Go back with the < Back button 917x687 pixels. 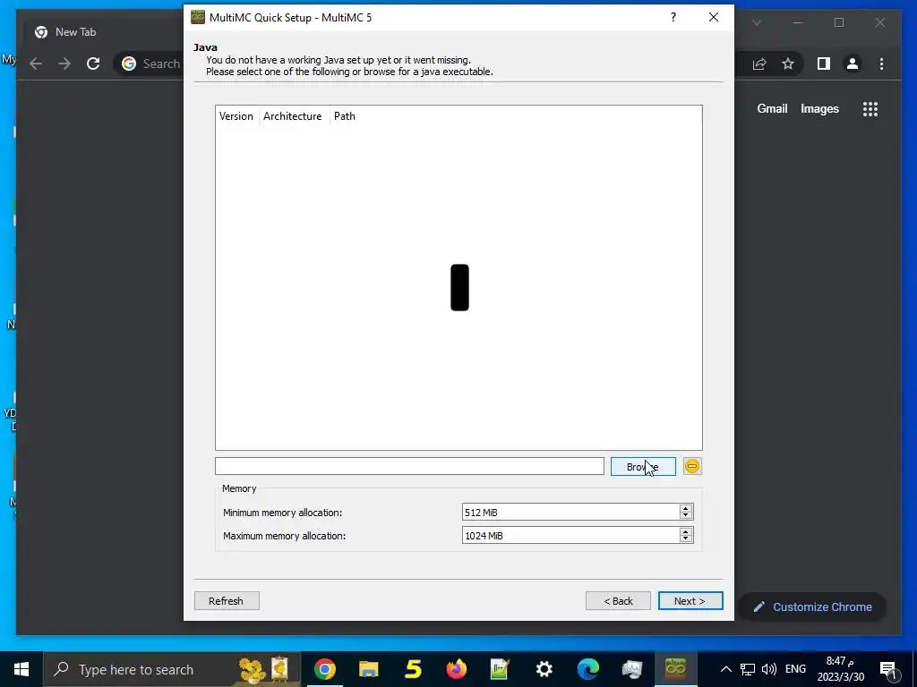tap(618, 601)
